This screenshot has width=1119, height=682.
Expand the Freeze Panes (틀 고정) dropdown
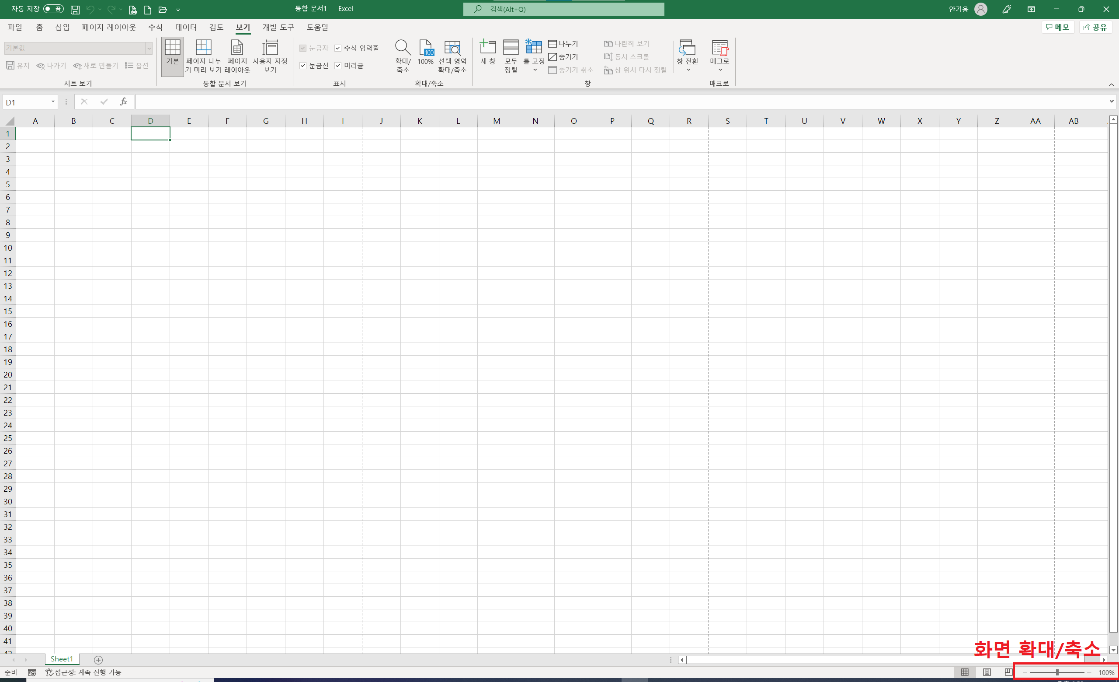[x=535, y=70]
